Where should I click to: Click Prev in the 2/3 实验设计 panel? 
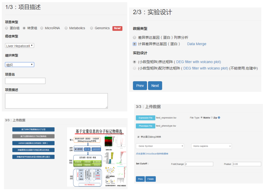point(140,86)
